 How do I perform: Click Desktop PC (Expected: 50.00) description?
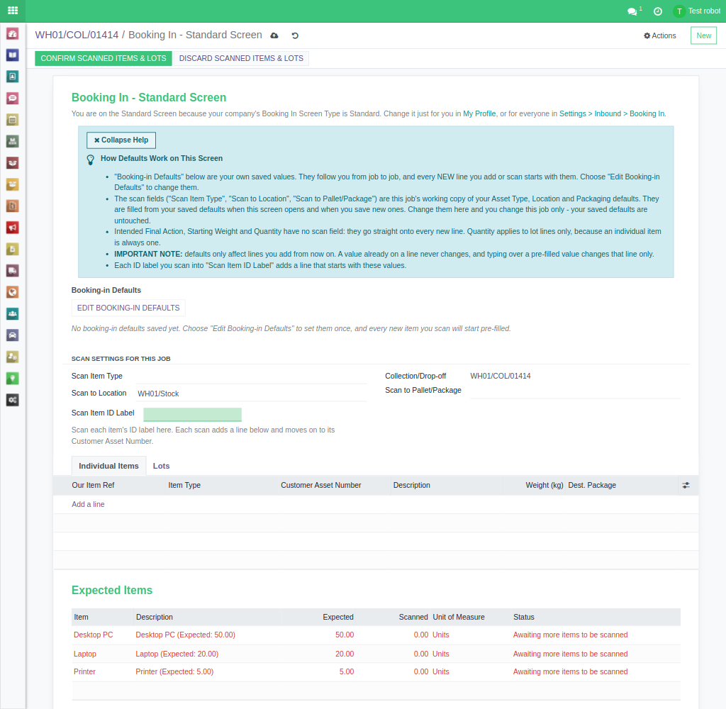pyautogui.click(x=185, y=635)
